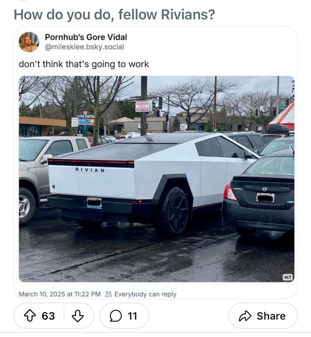
Task: Click the 'Everybody can reply' text
Action: click(x=145, y=294)
